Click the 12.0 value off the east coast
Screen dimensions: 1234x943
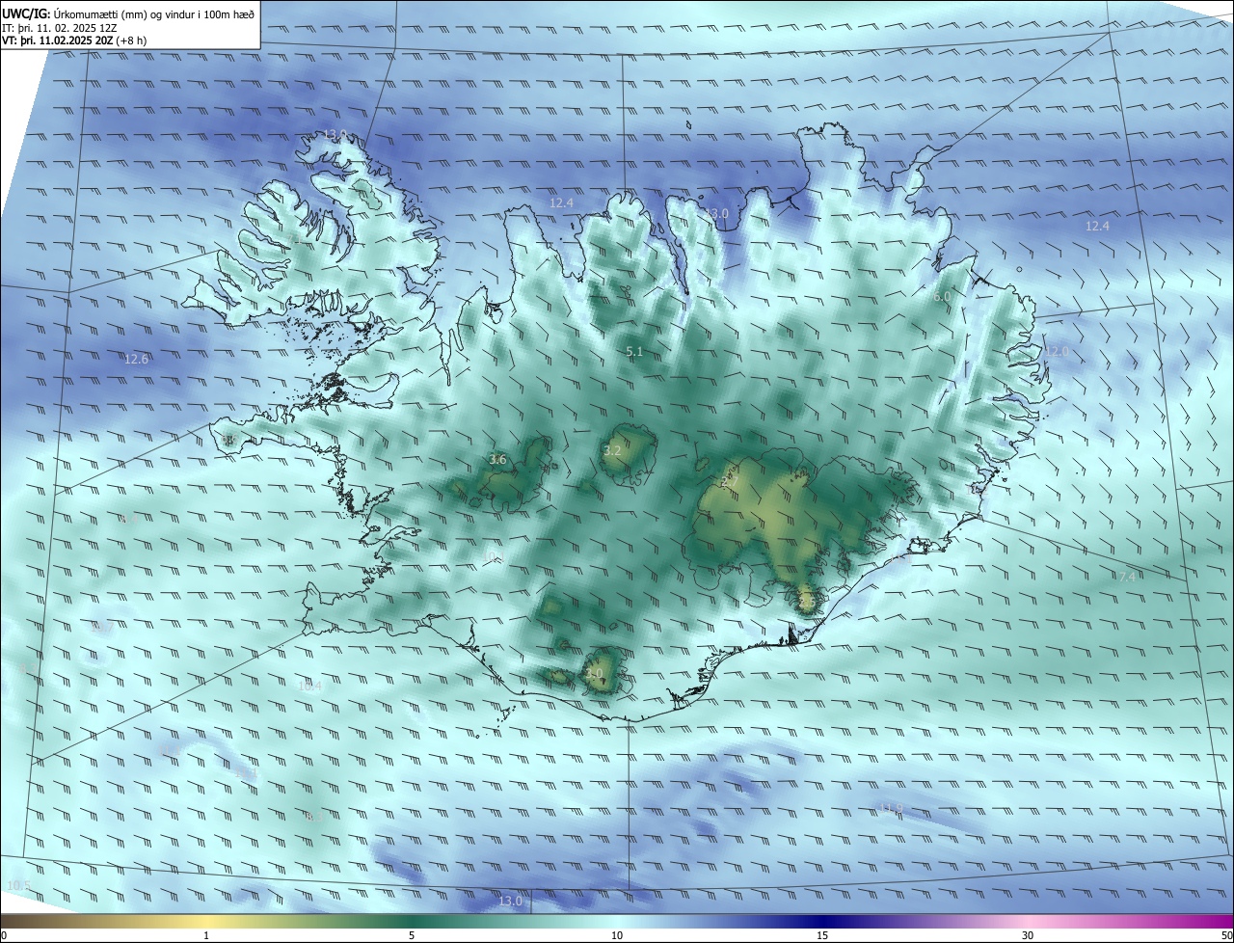[1058, 352]
